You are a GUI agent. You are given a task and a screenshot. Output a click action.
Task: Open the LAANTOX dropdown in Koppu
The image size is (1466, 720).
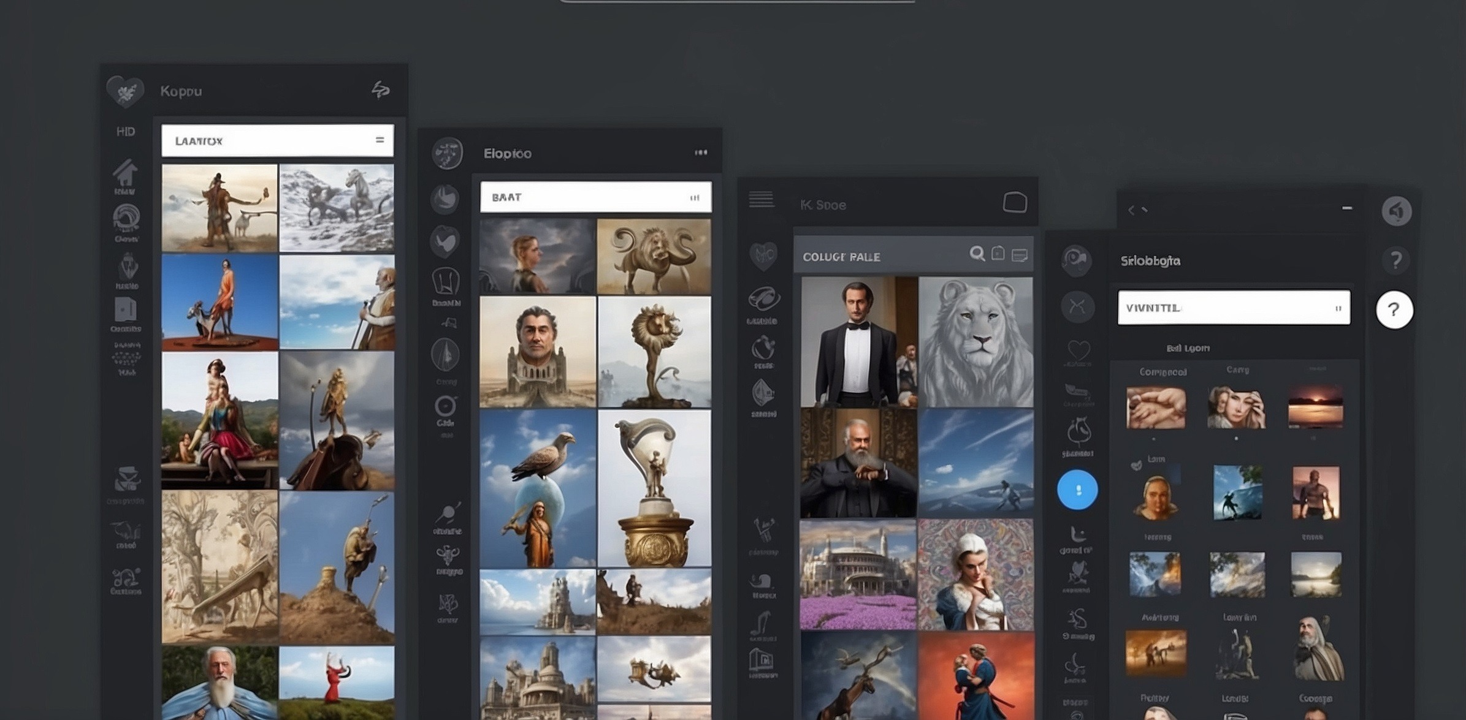pyautogui.click(x=277, y=141)
